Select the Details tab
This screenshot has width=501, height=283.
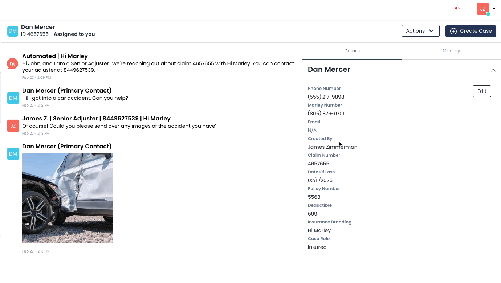click(x=352, y=51)
